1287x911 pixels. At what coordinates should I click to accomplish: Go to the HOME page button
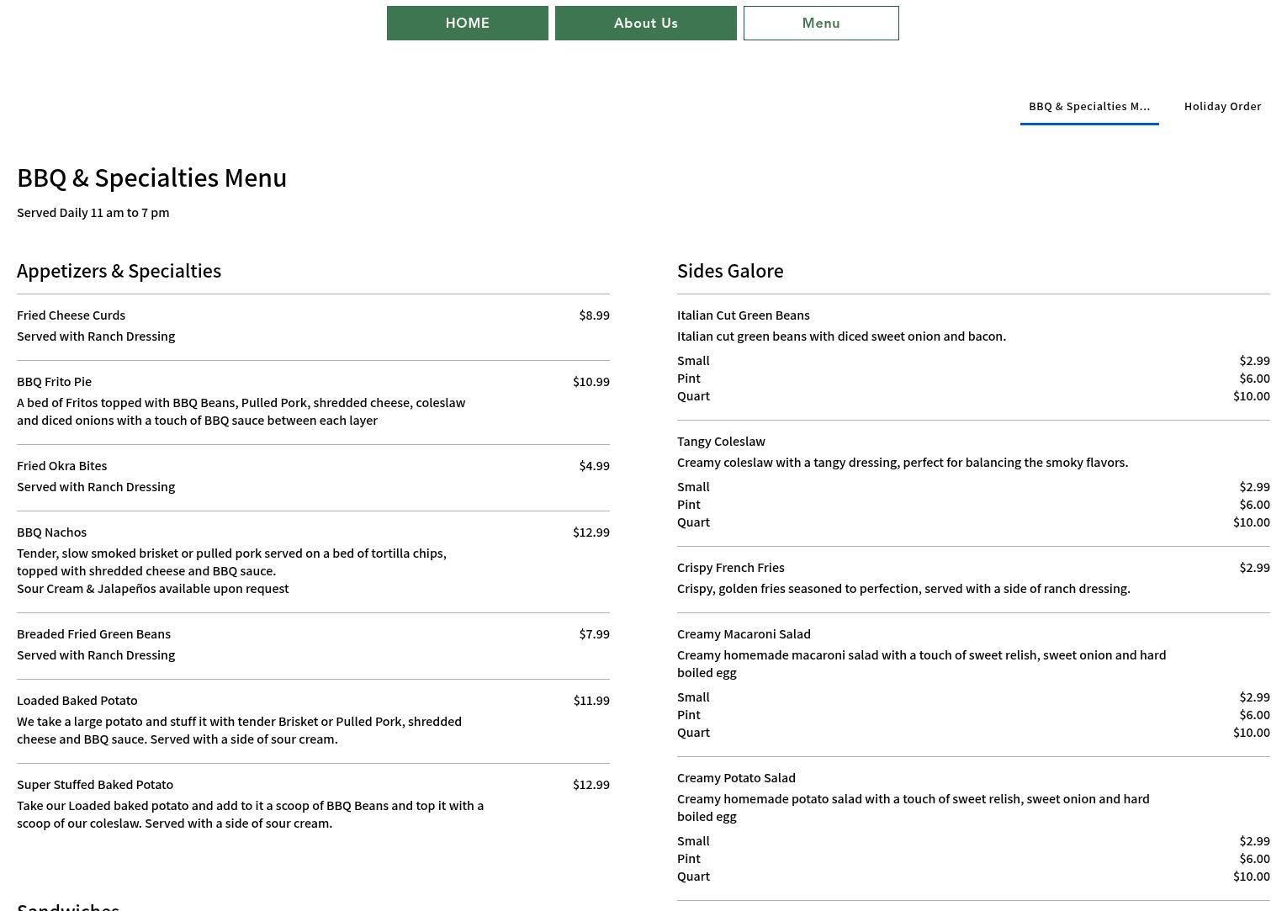click(467, 23)
